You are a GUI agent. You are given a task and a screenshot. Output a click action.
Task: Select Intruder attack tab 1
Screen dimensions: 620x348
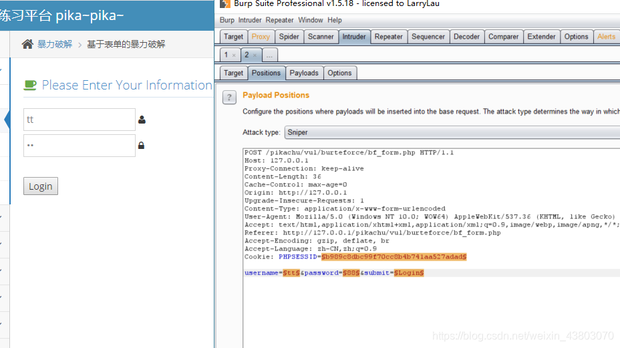click(x=226, y=55)
